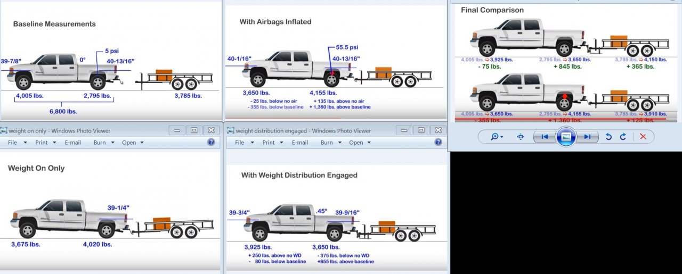This screenshot has height=274, width=682.
Task: Click the fit to window icon
Action: coord(521,137)
